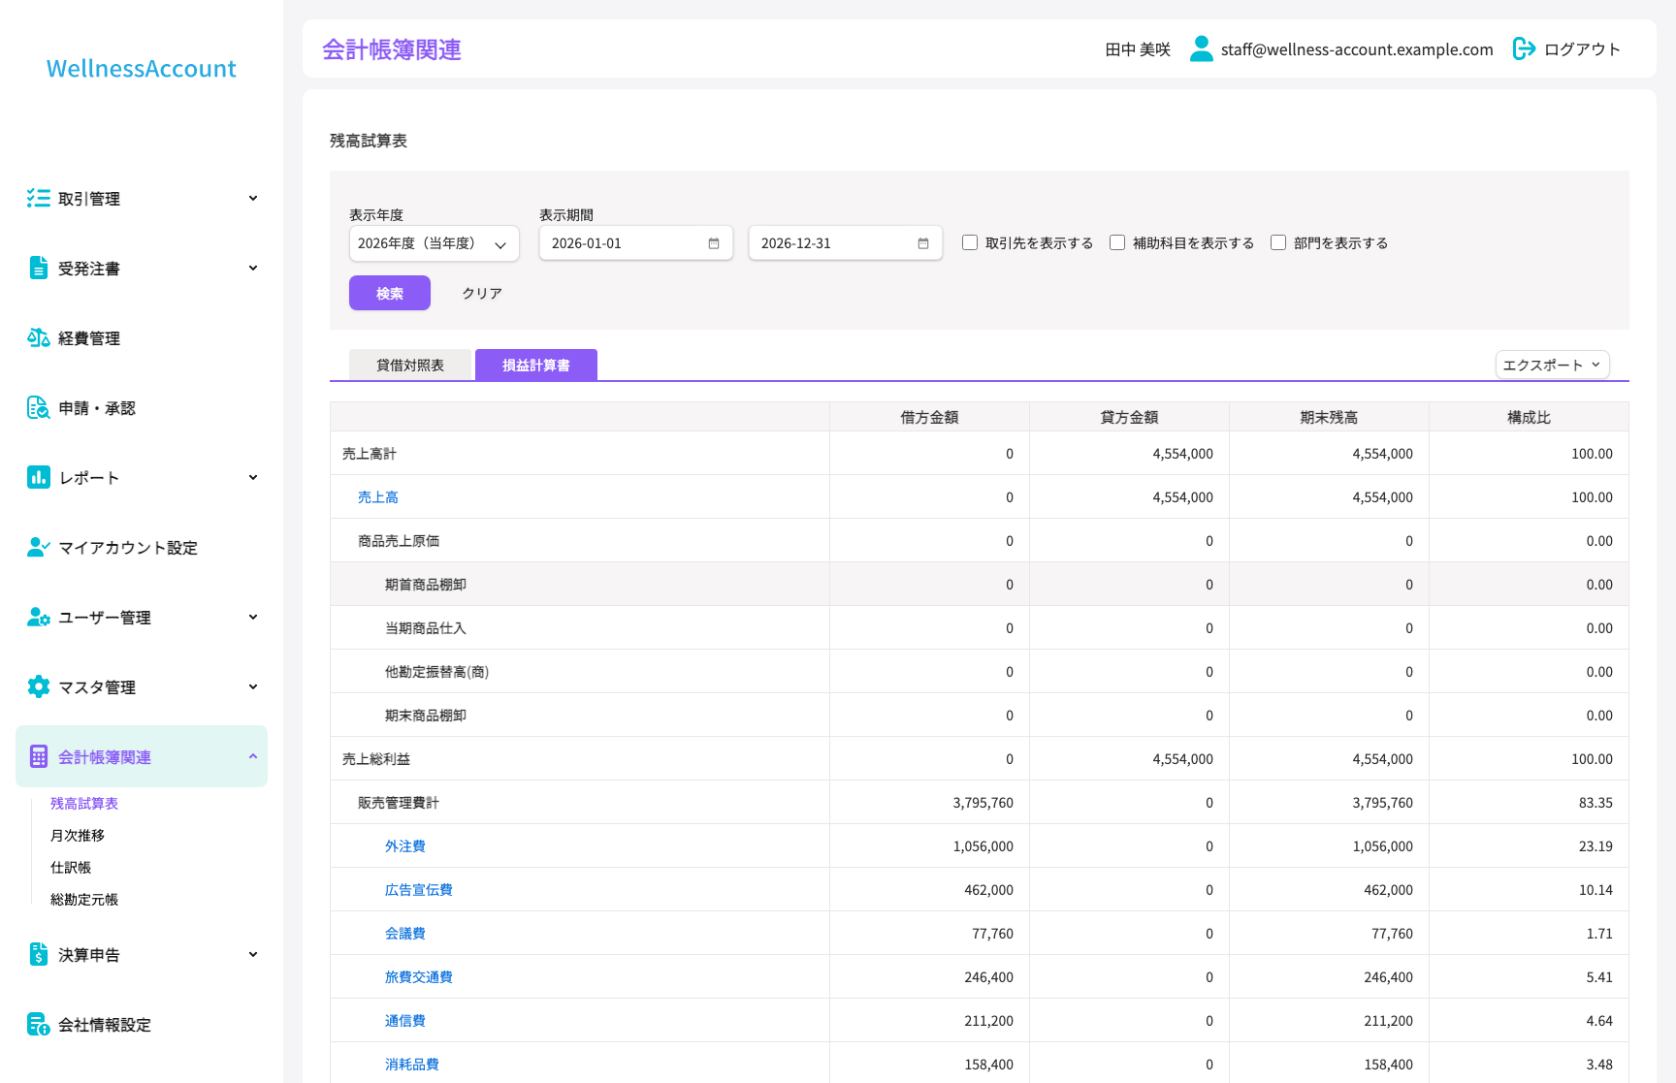
Task: Click the 決算申告 invoice icon
Action: point(39,955)
